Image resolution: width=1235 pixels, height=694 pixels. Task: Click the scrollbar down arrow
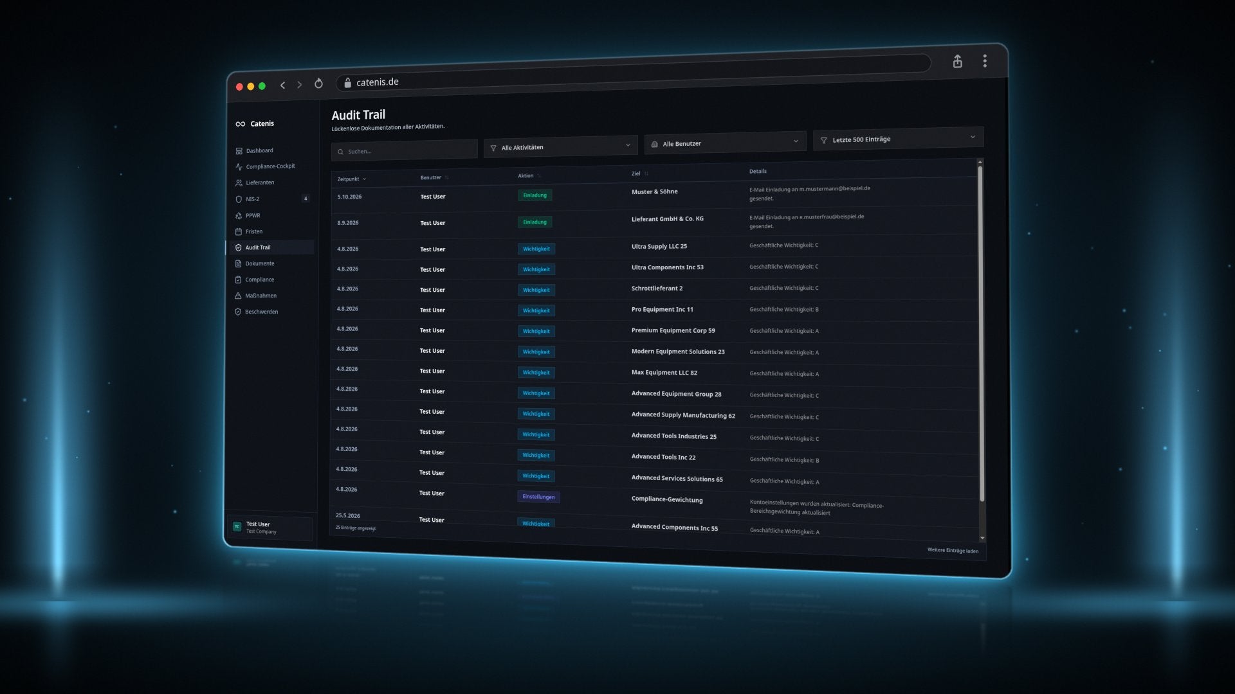tap(982, 538)
